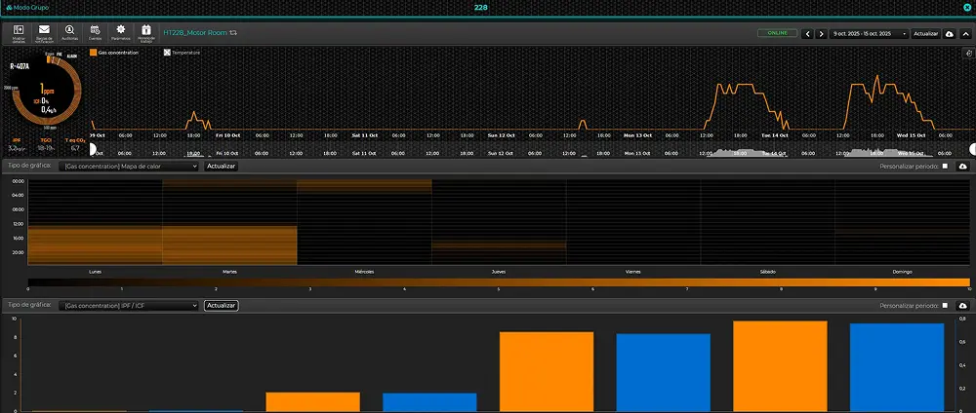Open Reglas de notificación envelope icon
976x413 pixels.
44,33
